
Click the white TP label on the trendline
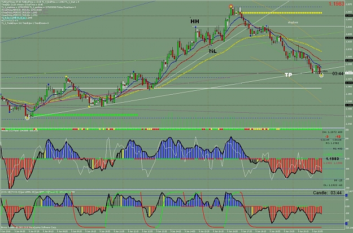click(x=289, y=75)
